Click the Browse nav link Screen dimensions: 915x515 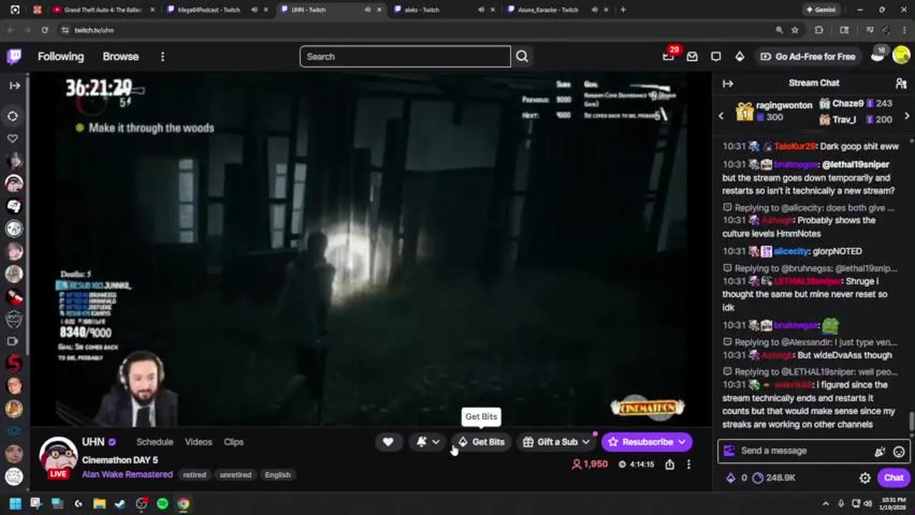pos(120,57)
